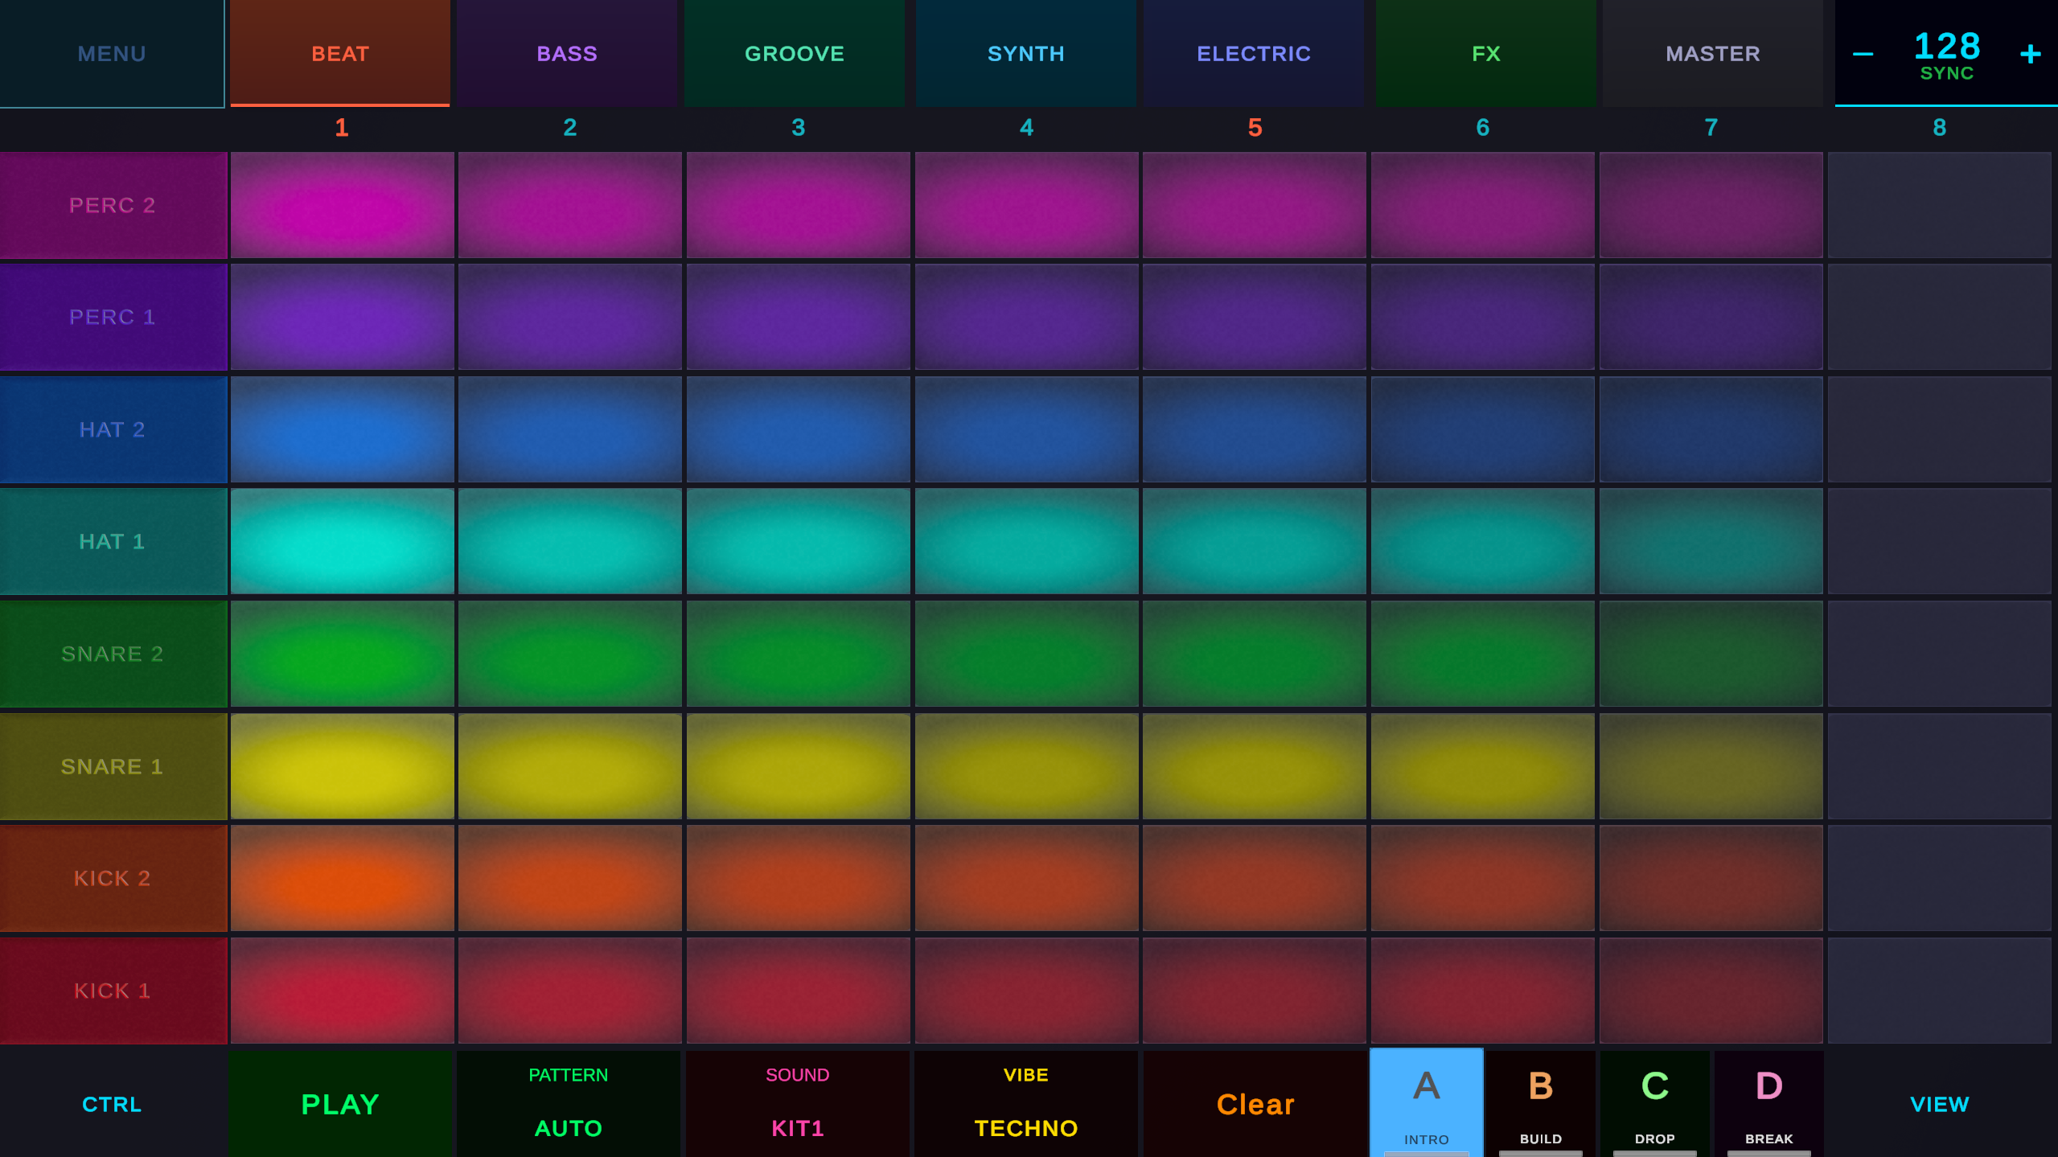Select the PERC 1 track label
2058x1157 pixels.
pos(113,317)
